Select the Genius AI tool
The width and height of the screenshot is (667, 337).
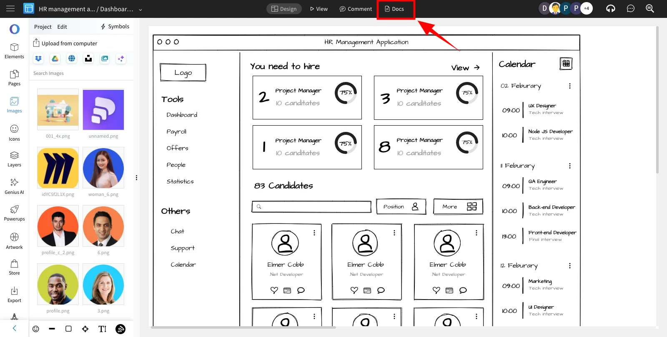14,186
